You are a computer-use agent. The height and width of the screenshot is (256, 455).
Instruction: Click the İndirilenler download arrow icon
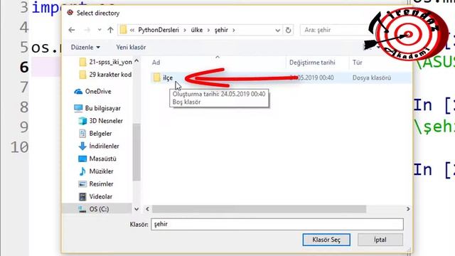(x=82, y=146)
